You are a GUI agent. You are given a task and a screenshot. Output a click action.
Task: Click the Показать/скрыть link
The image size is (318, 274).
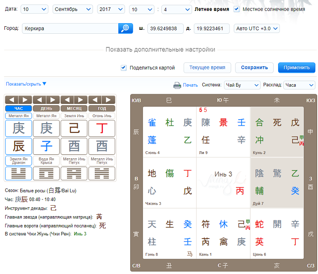tap(23, 84)
